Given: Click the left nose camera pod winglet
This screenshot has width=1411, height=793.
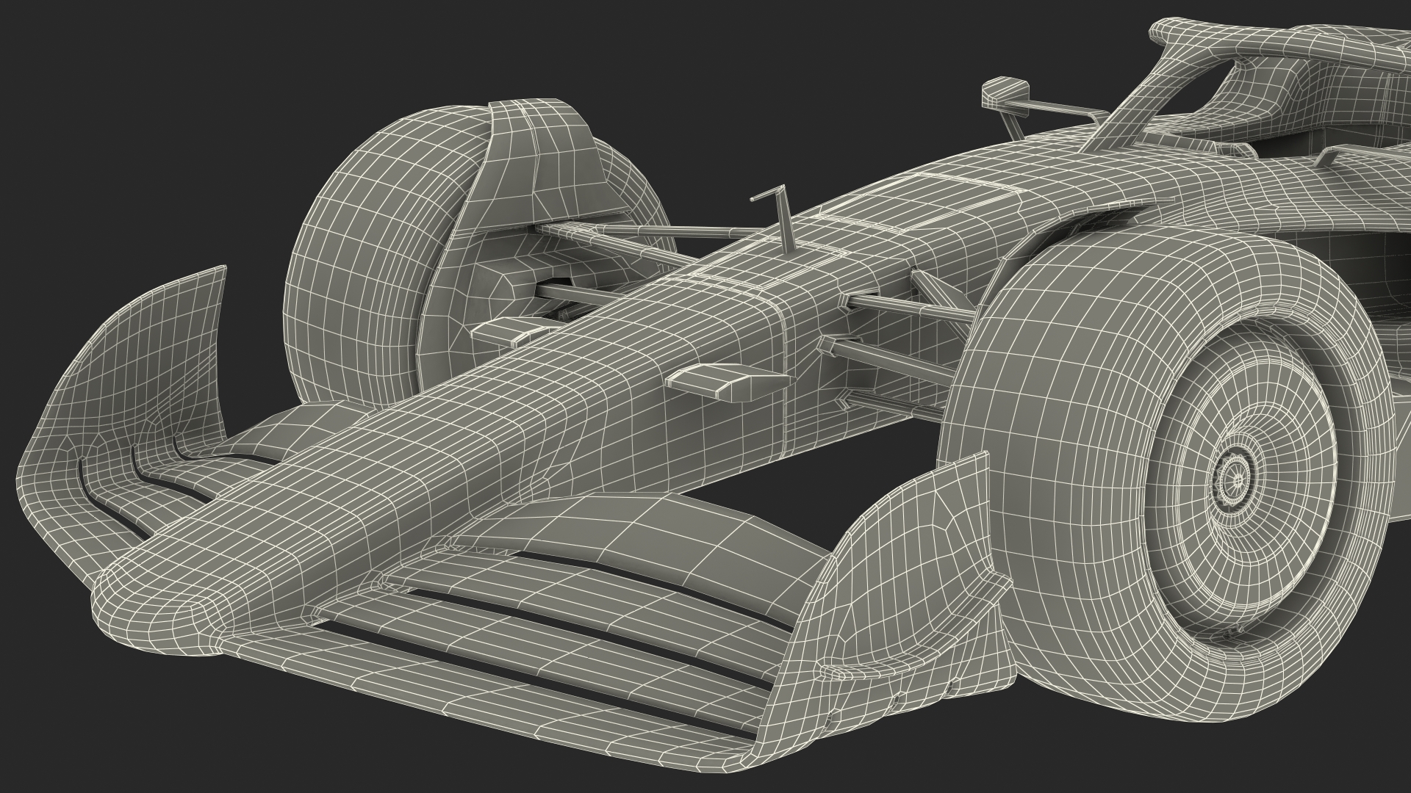Looking at the screenshot, I should (x=507, y=330).
